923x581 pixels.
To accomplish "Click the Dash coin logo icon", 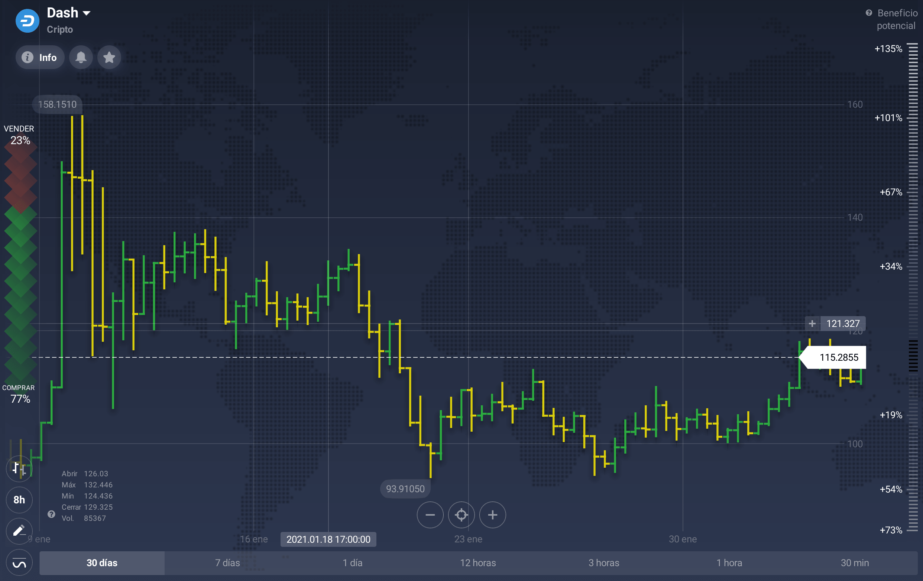I will (x=27, y=21).
